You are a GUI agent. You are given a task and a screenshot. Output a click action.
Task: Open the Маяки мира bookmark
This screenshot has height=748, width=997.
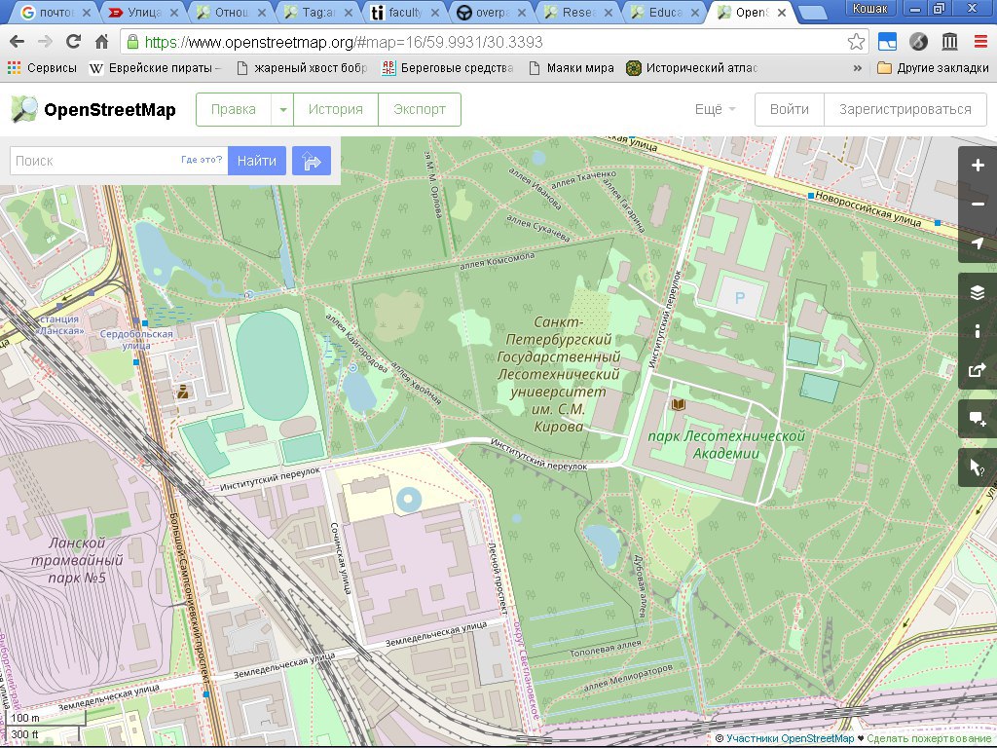coord(572,68)
